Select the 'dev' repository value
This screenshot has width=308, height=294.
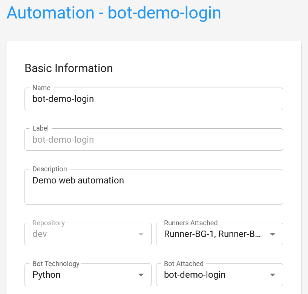point(40,234)
